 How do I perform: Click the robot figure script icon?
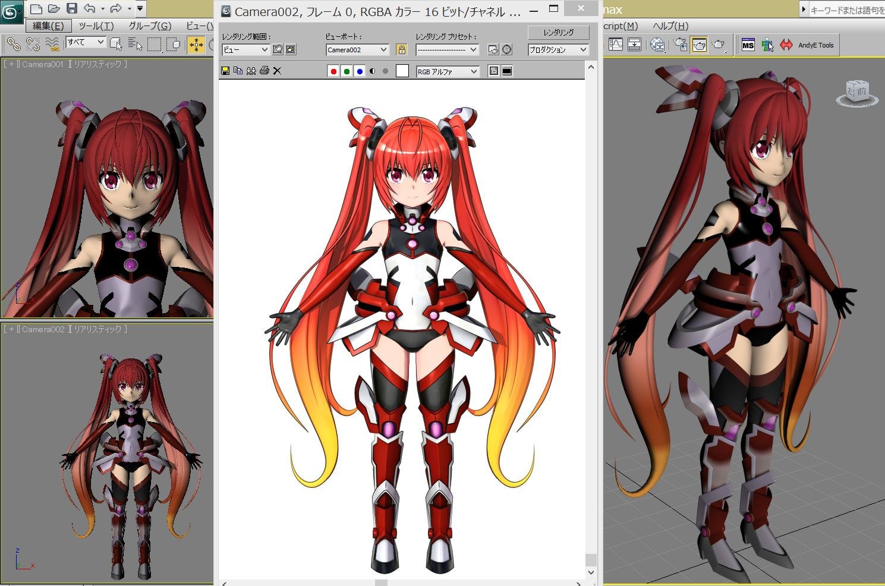(767, 45)
